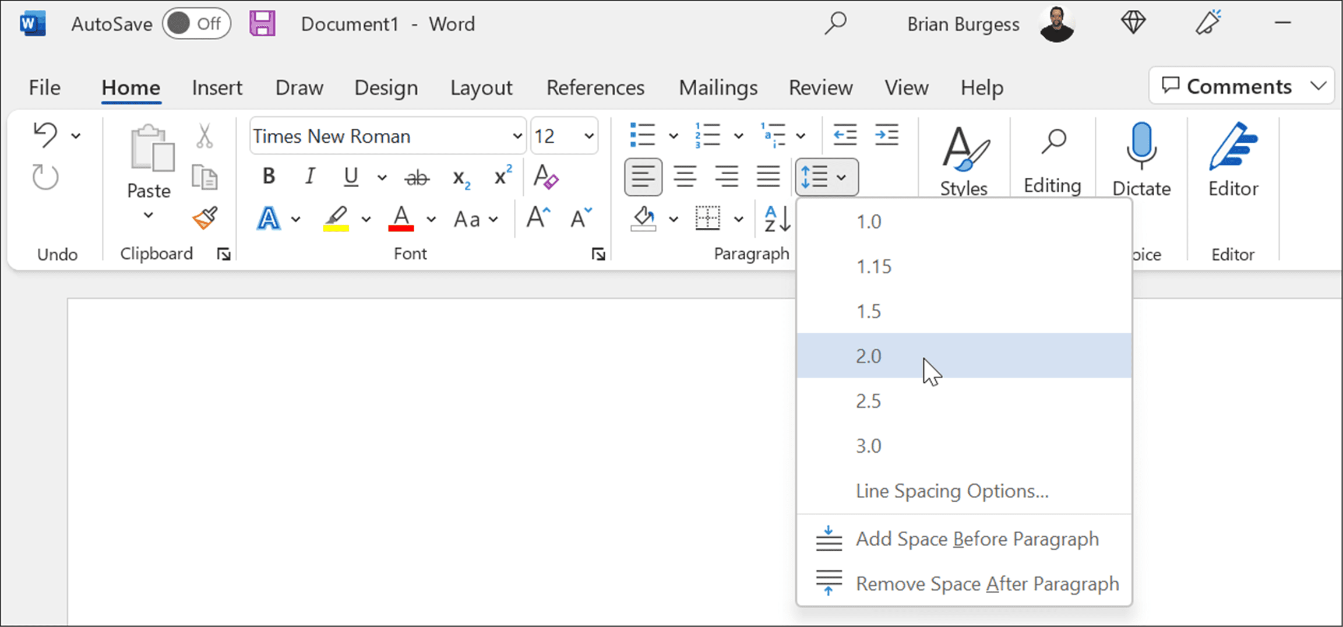Toggle AutoSave off switch
The image size is (1343, 627).
coord(196,23)
